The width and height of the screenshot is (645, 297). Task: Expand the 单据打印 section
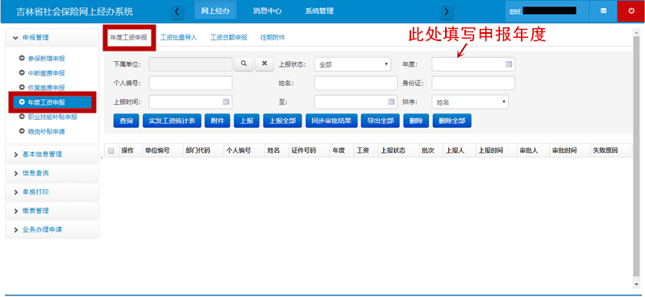coord(52,192)
